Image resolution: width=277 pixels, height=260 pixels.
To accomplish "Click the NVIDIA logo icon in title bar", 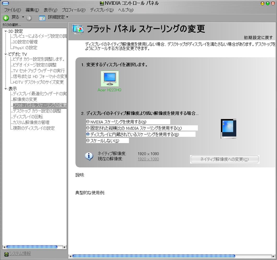I will coord(102,3).
